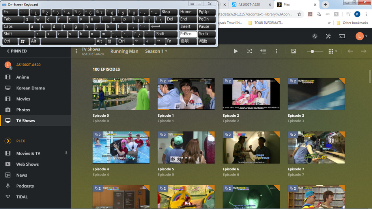This screenshot has height=209, width=372.
Task: Click the PDF extension icon in Chrome toolbar
Action: [310, 14]
